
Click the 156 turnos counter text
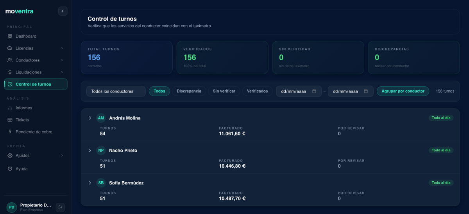pyautogui.click(x=445, y=91)
